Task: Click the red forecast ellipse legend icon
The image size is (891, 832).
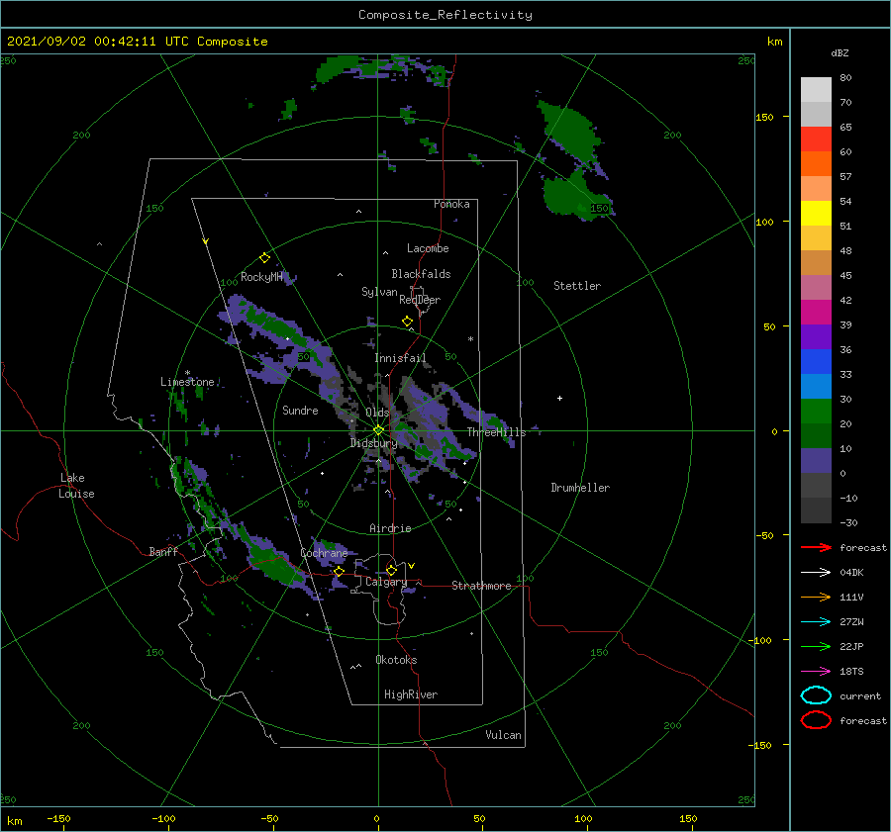Action: (816, 720)
